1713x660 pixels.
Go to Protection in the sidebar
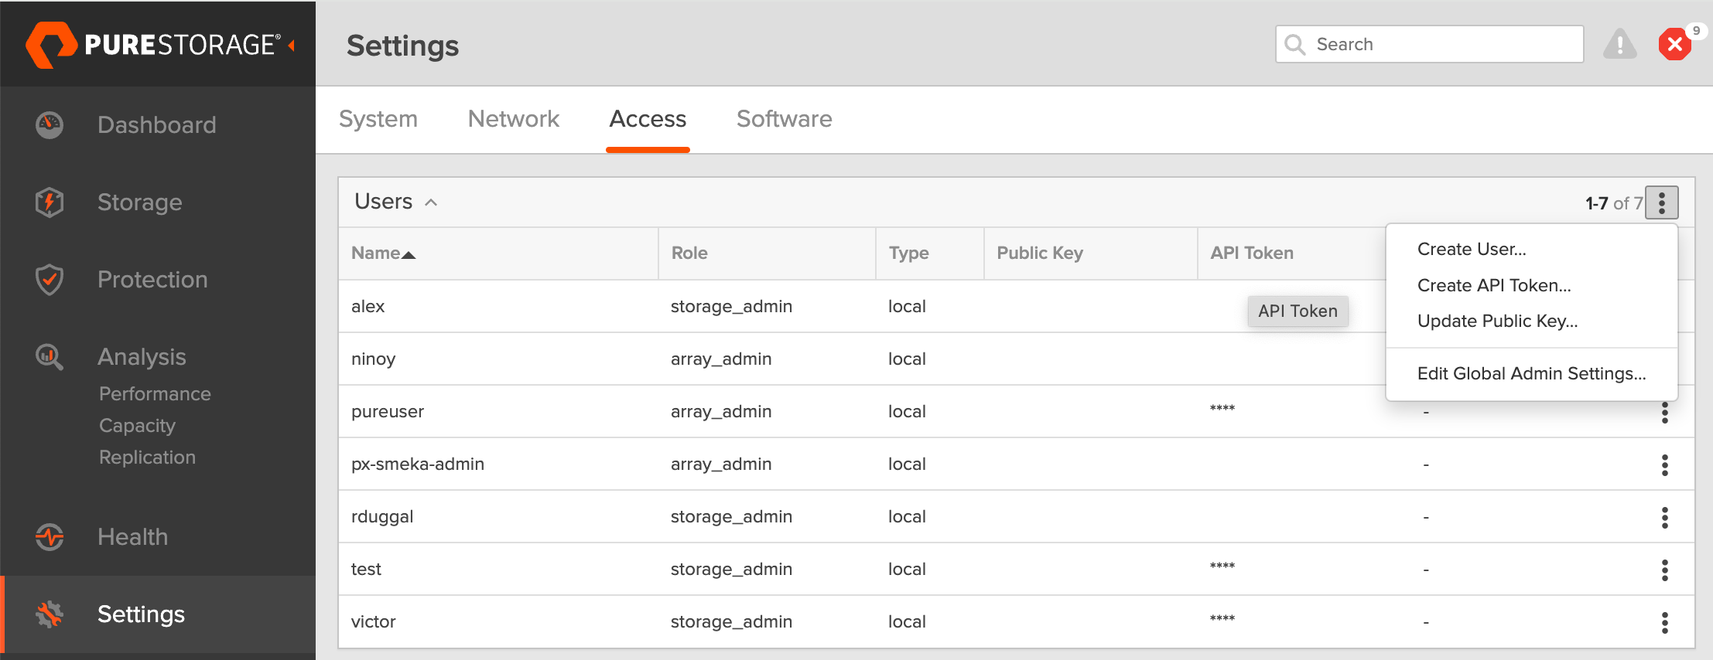click(x=152, y=280)
